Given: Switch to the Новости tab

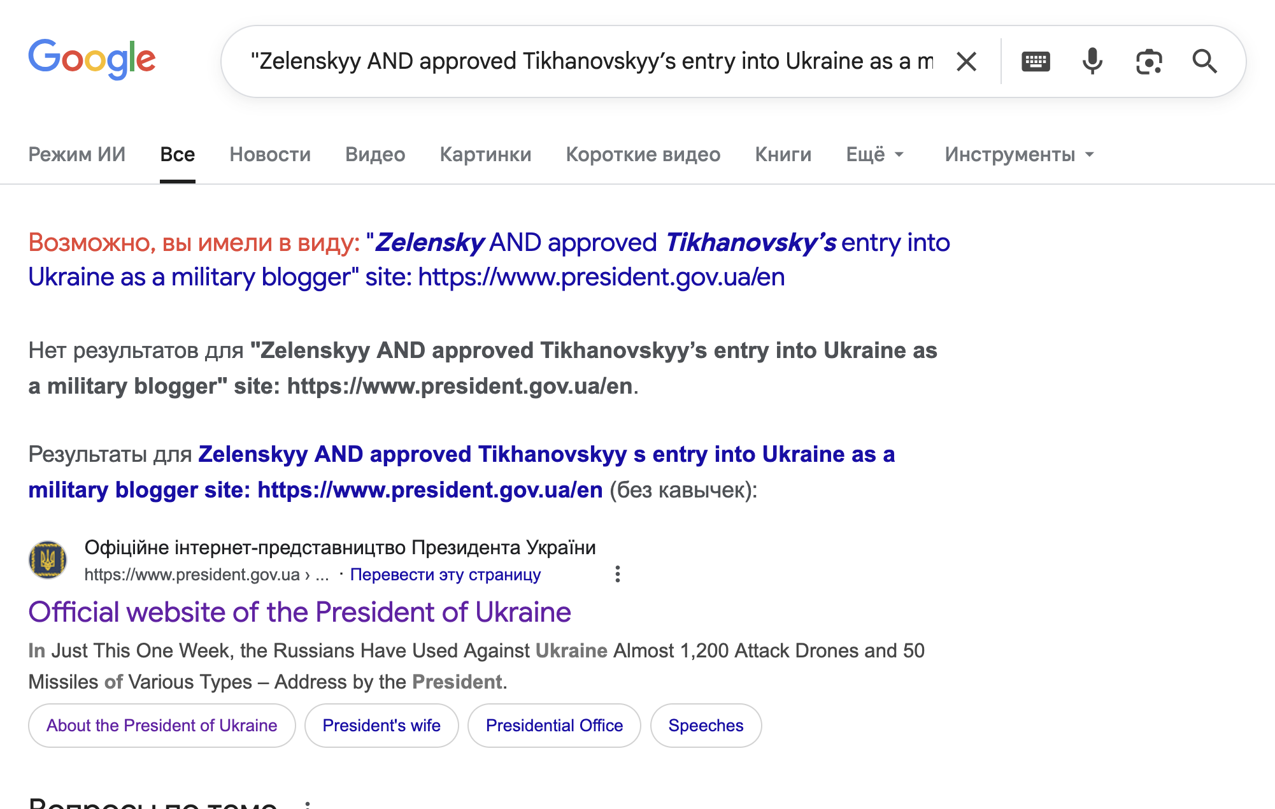Looking at the screenshot, I should point(270,154).
